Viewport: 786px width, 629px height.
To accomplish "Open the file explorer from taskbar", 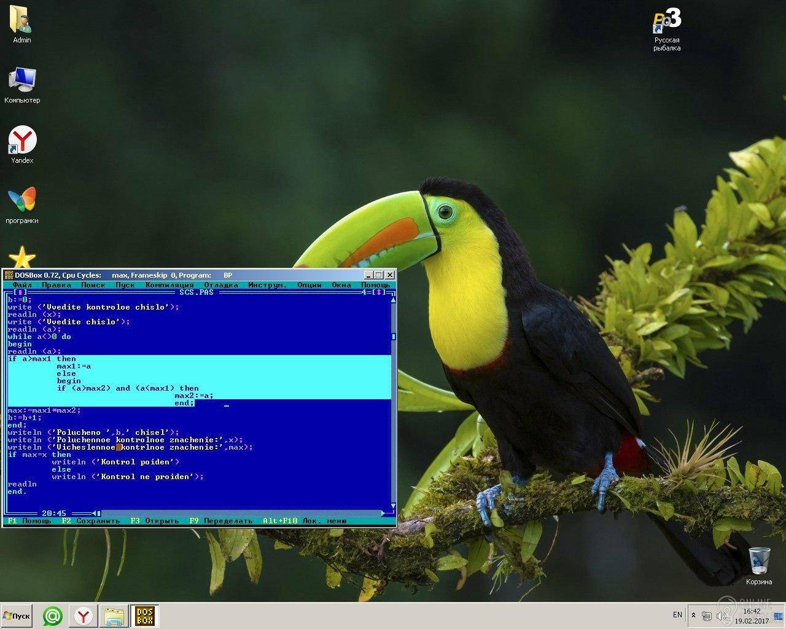I will [114, 615].
